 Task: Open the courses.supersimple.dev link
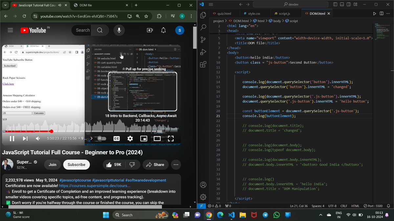click(95, 186)
